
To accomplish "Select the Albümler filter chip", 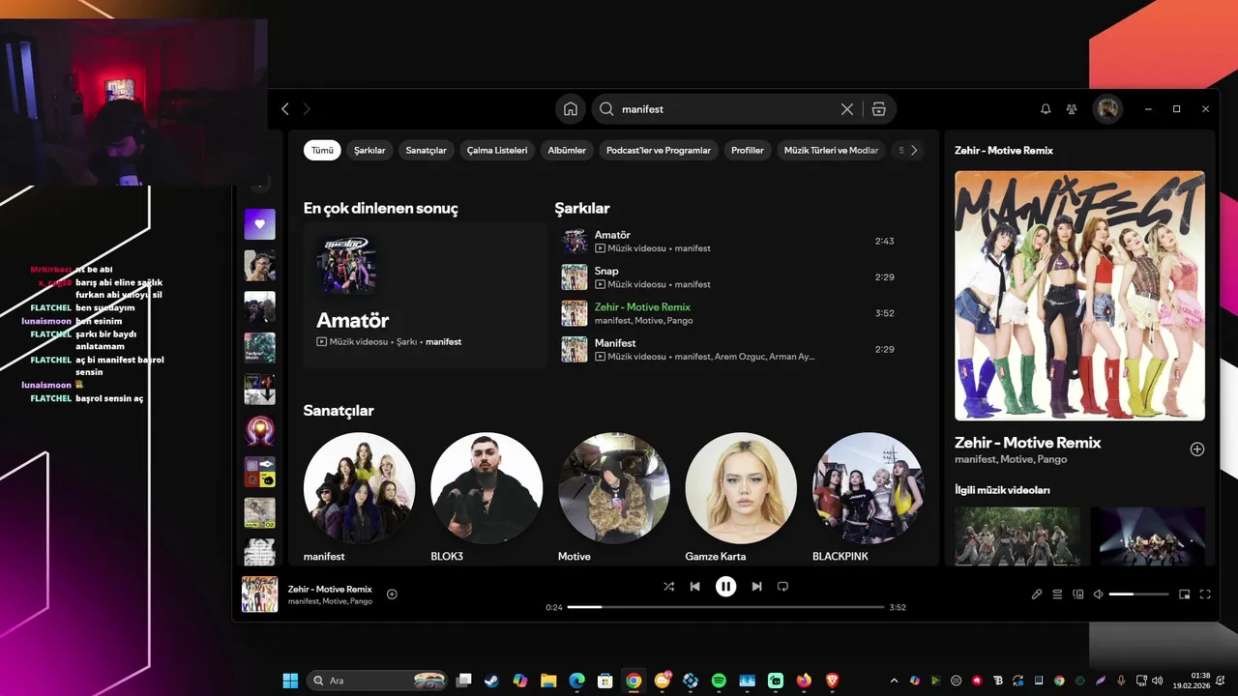I will pos(567,150).
